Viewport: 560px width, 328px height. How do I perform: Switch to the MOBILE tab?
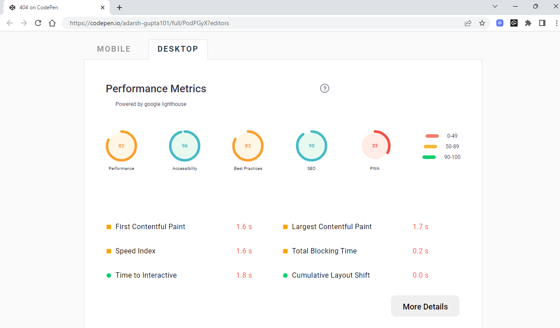(x=114, y=49)
